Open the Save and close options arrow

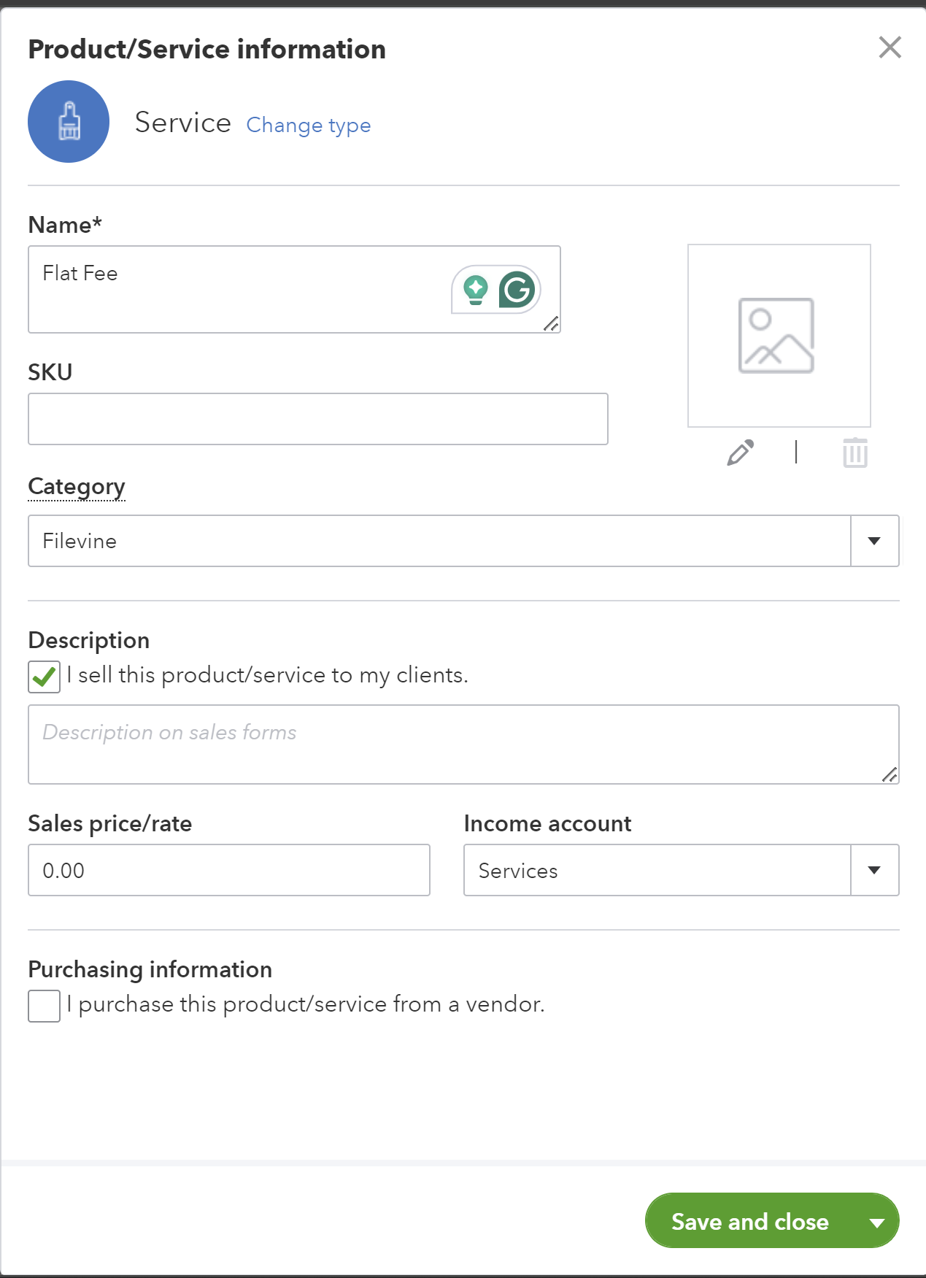click(x=877, y=1222)
